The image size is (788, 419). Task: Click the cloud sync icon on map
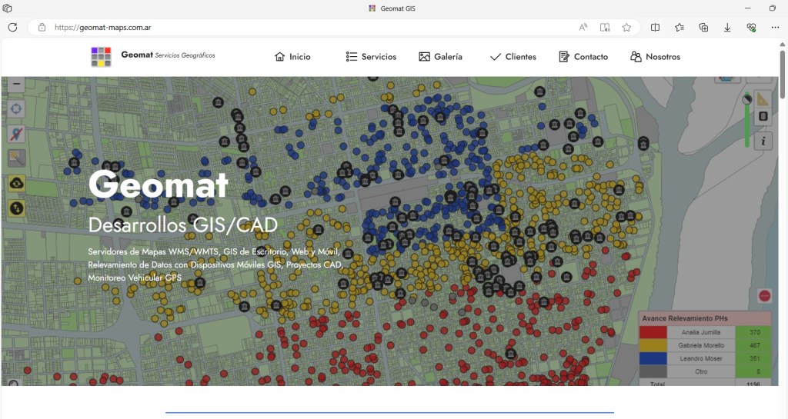tap(16, 183)
